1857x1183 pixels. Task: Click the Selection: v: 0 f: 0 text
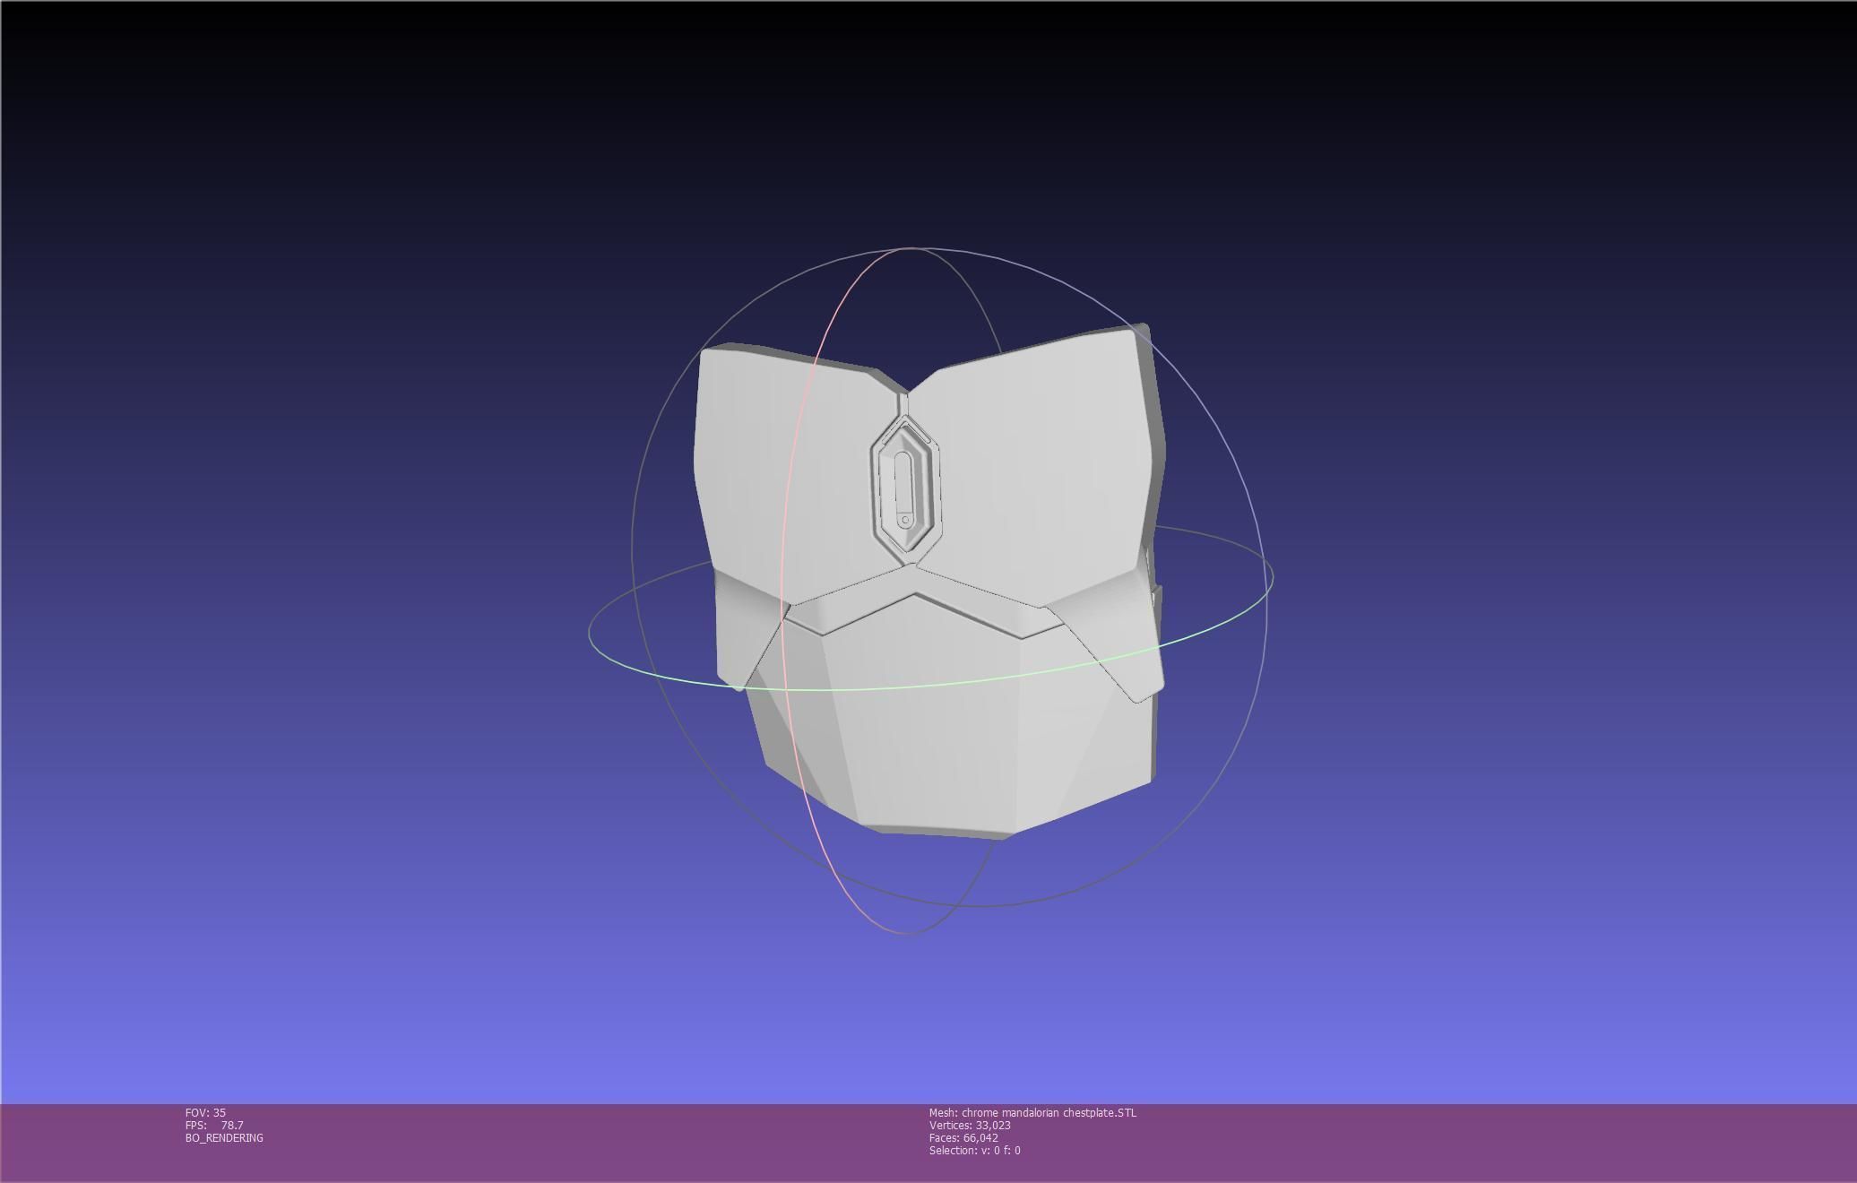coord(974,1150)
